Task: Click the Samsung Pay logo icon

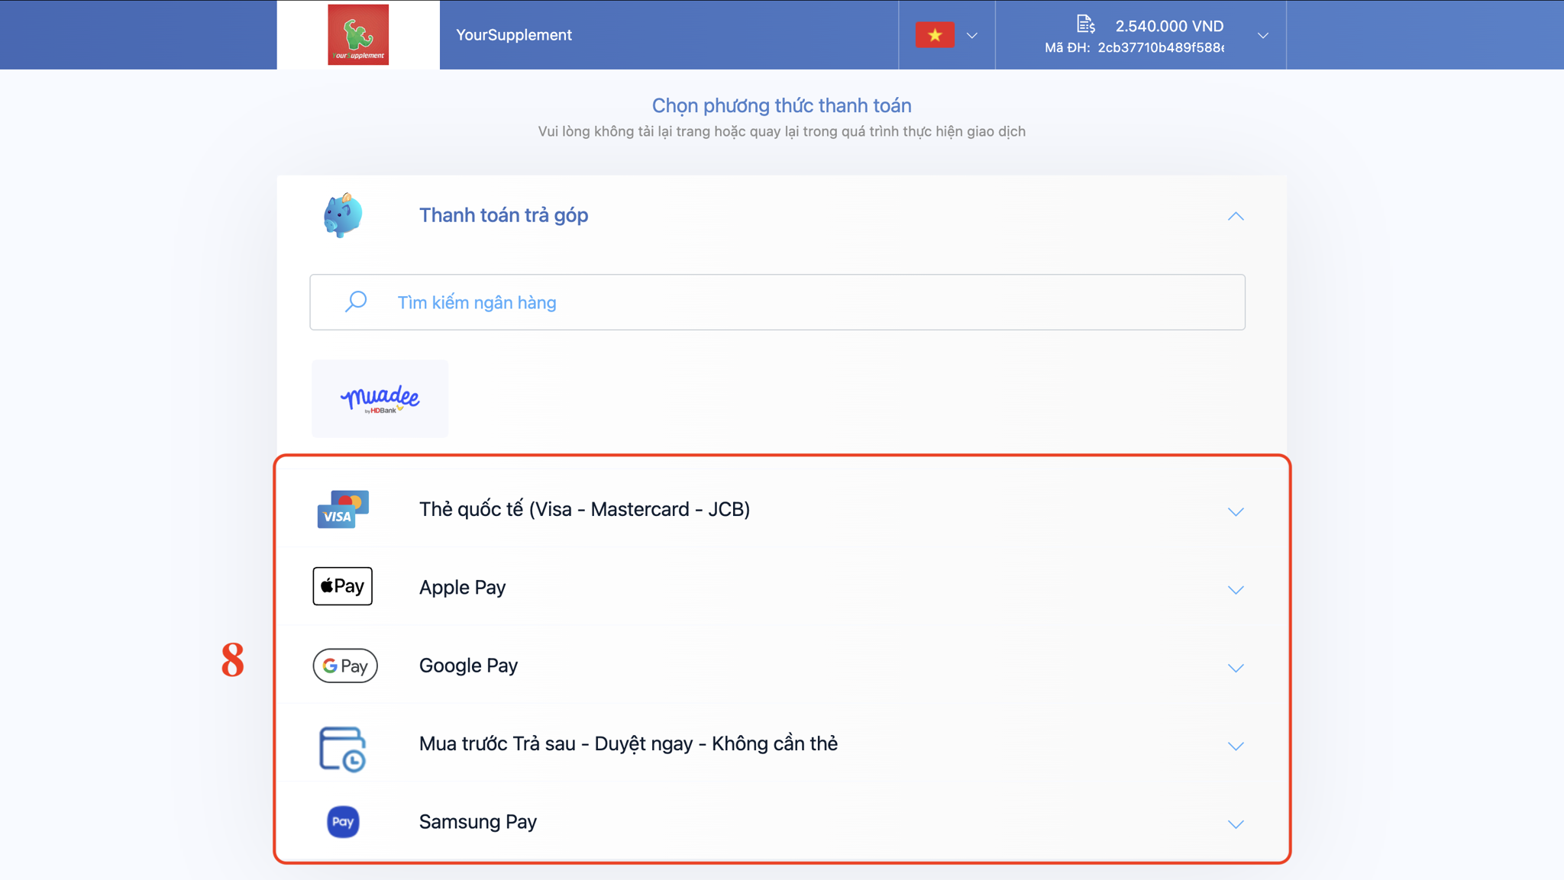Action: 343,822
